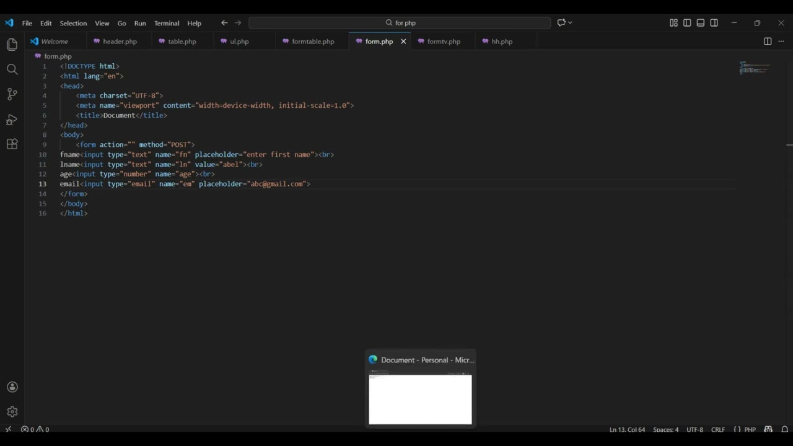
Task: Split the editor to the right
Action: (x=768, y=42)
